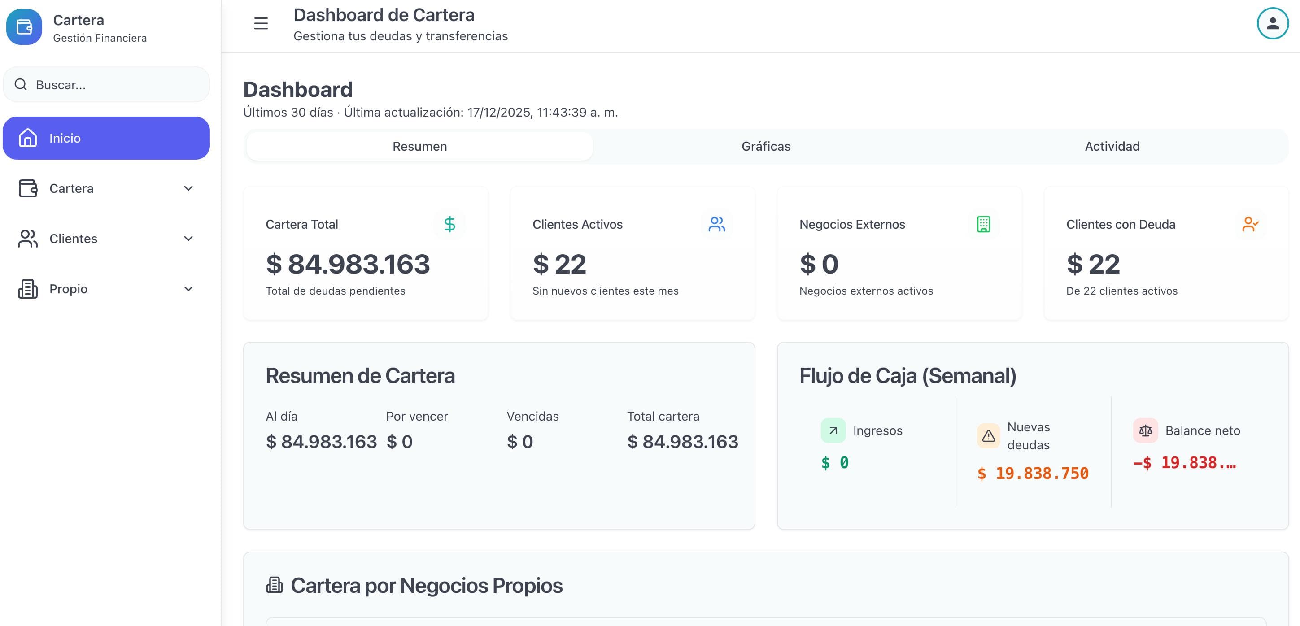Click the magnifier icon in the search bar
The width and height of the screenshot is (1300, 626).
pyautogui.click(x=21, y=84)
